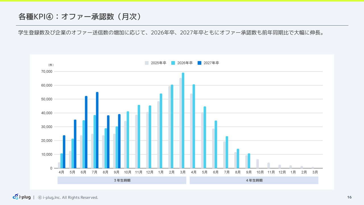Click the 40,000 y-axis label
Viewport: 364px width, 205px height.
tap(47, 113)
